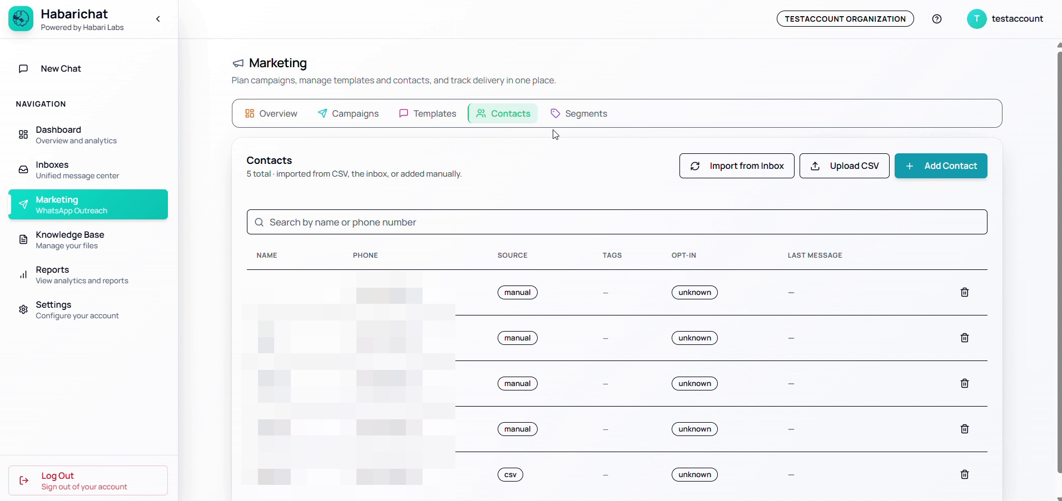Switch to the Overview tab
The height and width of the screenshot is (501, 1062).
[271, 113]
